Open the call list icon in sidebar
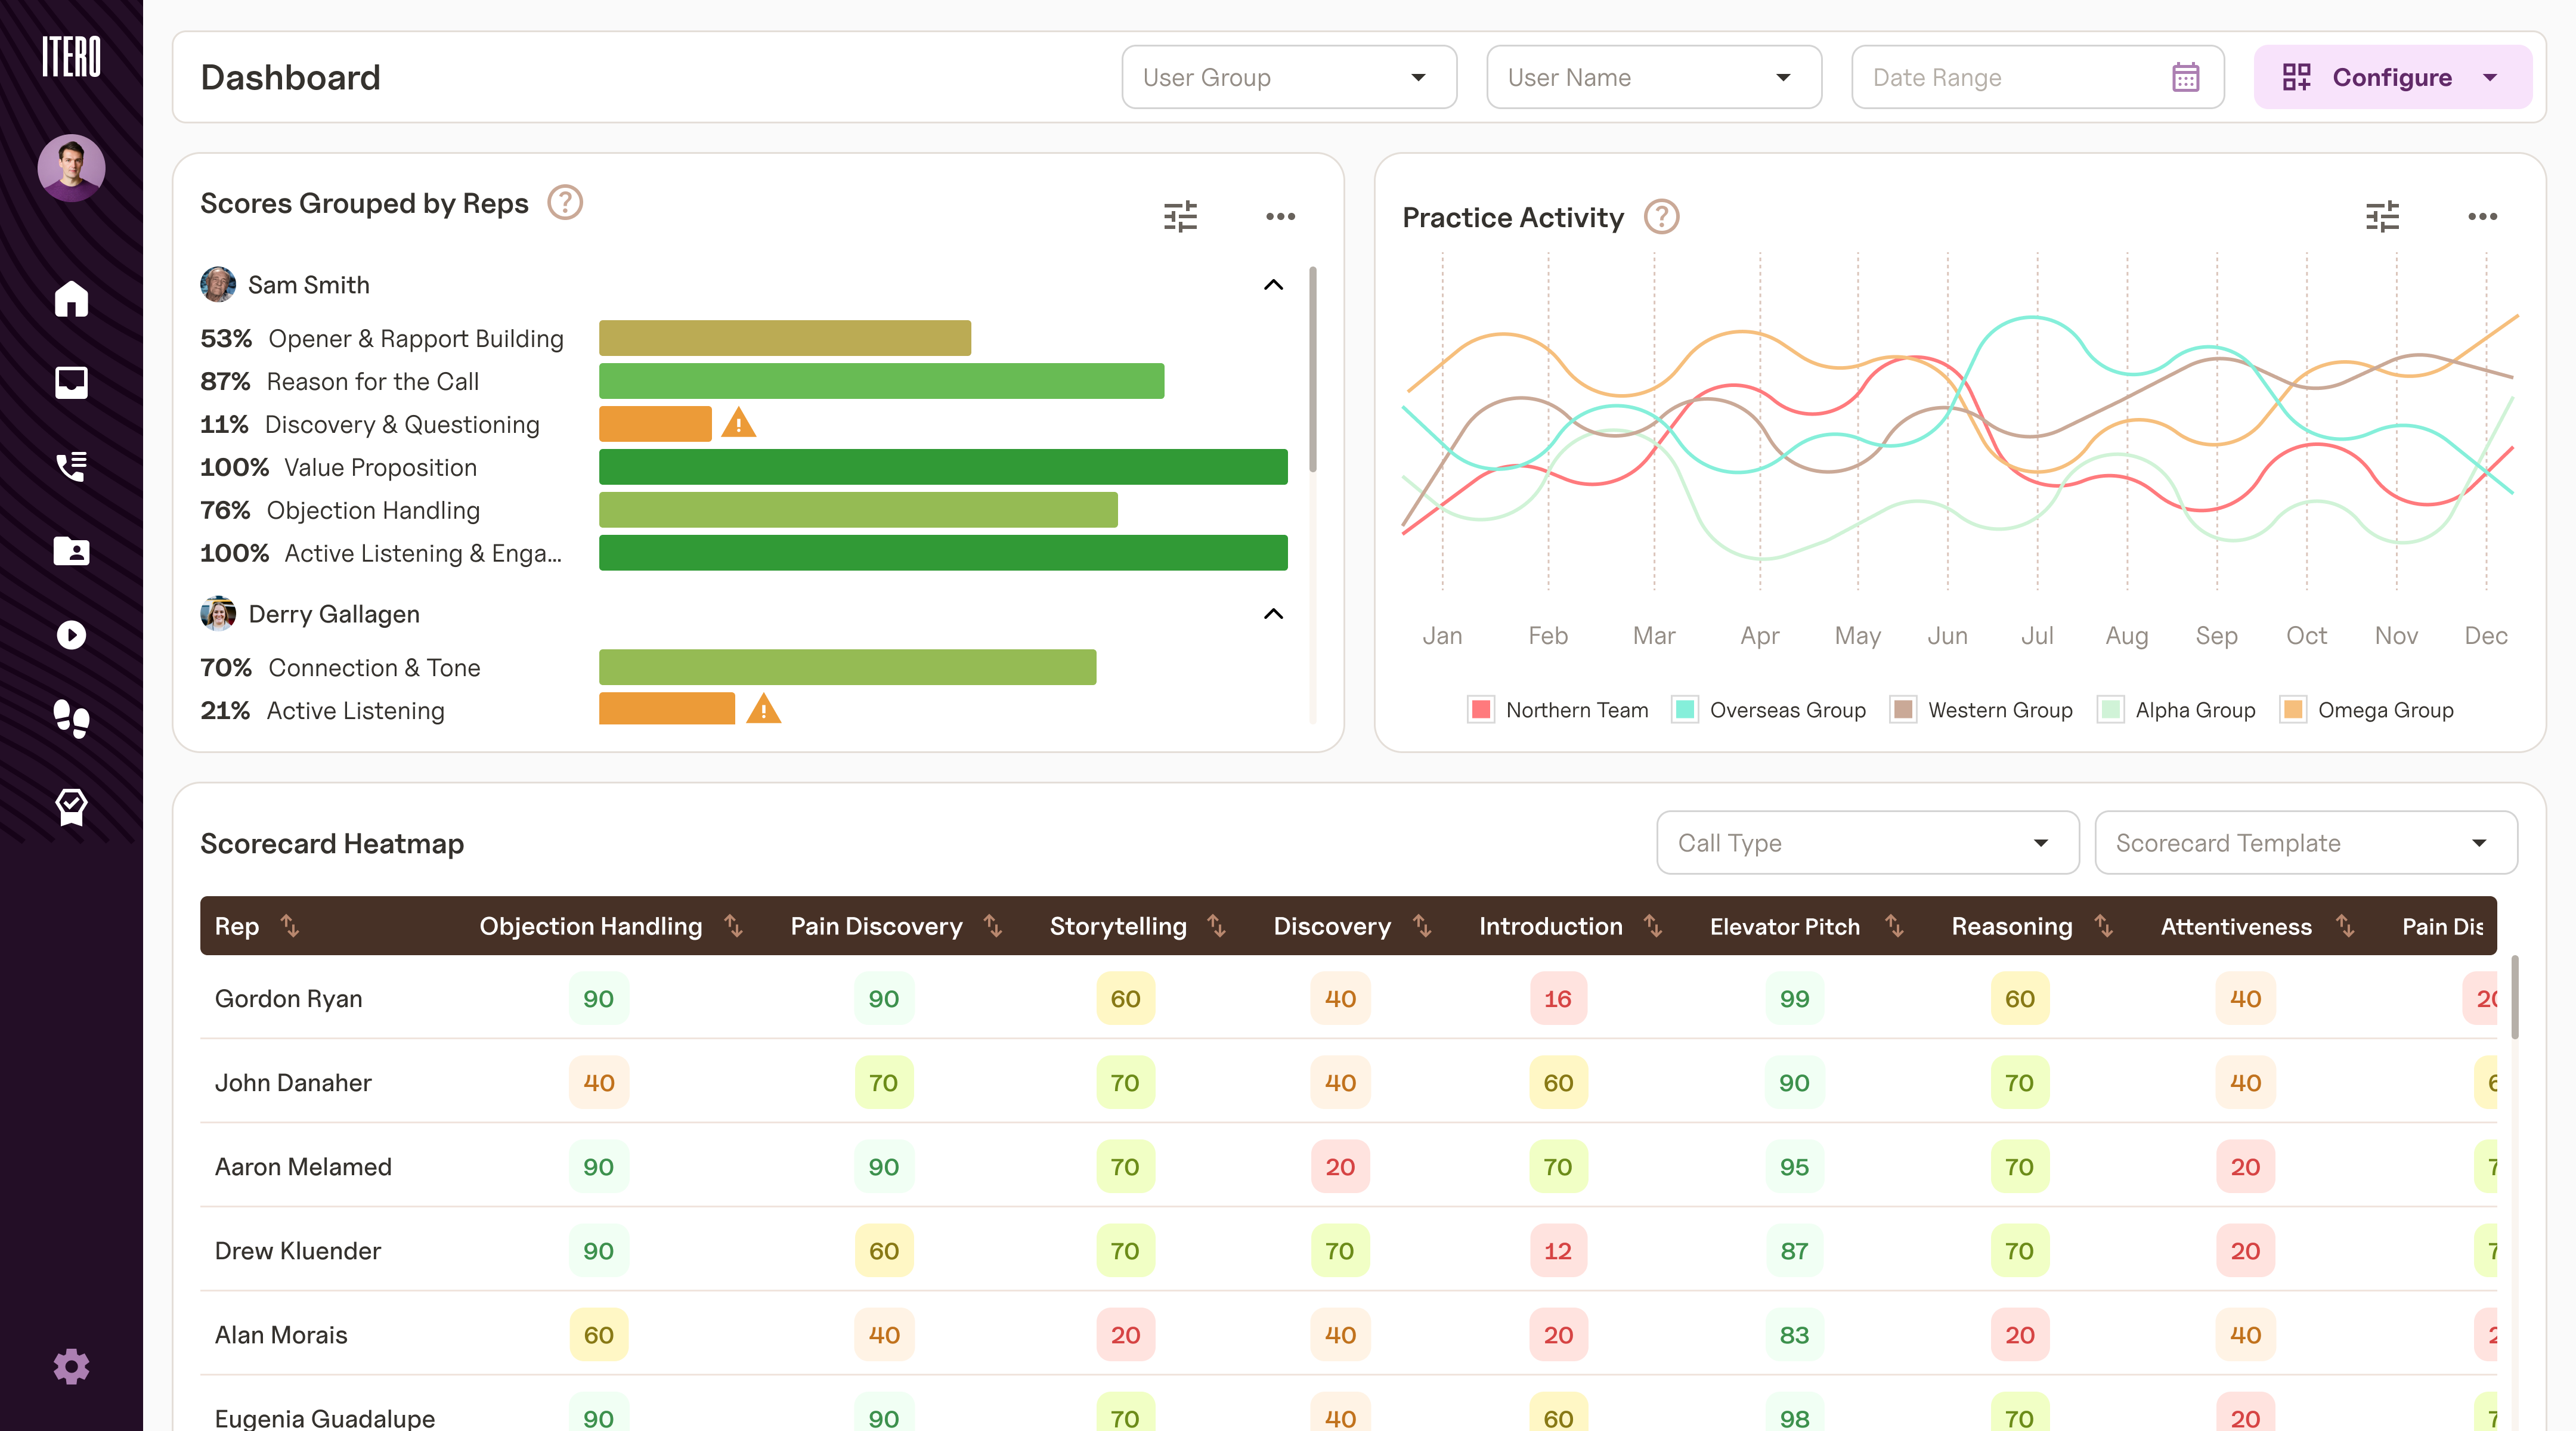Viewport: 2576px width, 1431px height. [71, 466]
